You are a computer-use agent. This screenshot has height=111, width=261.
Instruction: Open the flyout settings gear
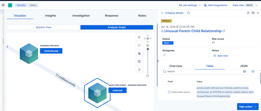253,13
